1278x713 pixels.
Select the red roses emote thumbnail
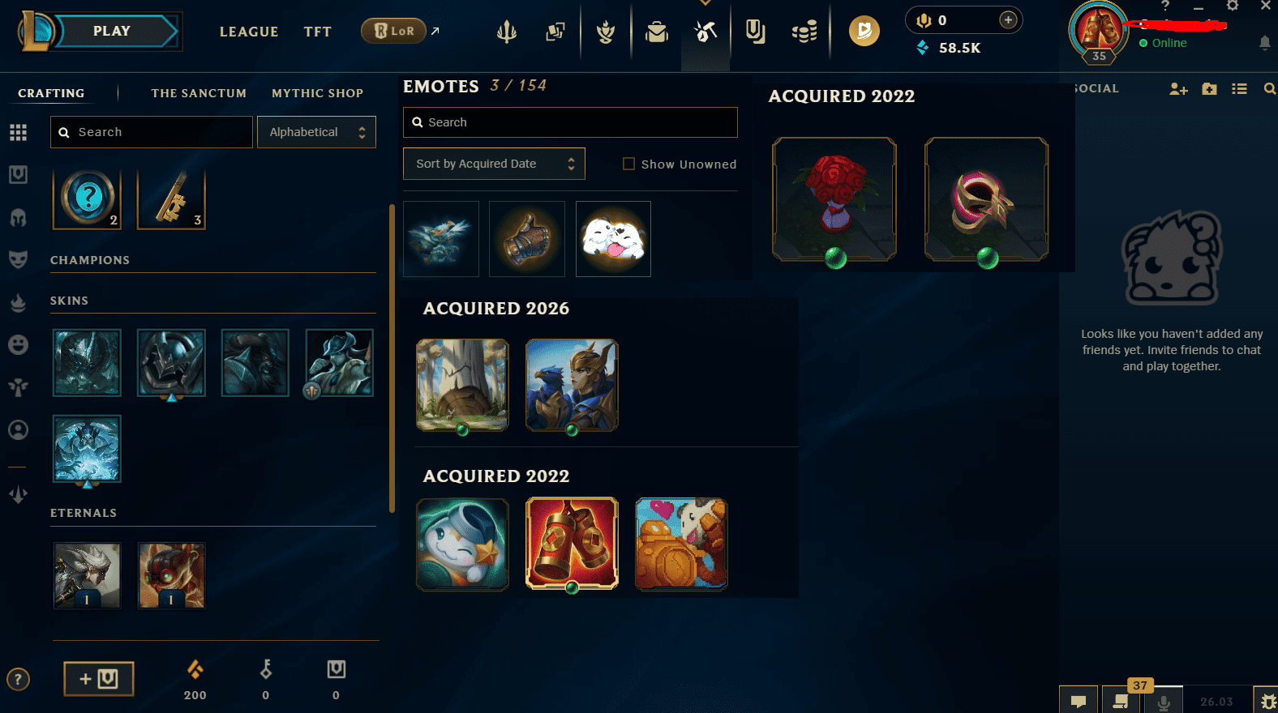834,199
